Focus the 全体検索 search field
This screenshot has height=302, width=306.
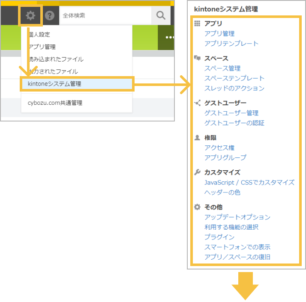click(105, 15)
